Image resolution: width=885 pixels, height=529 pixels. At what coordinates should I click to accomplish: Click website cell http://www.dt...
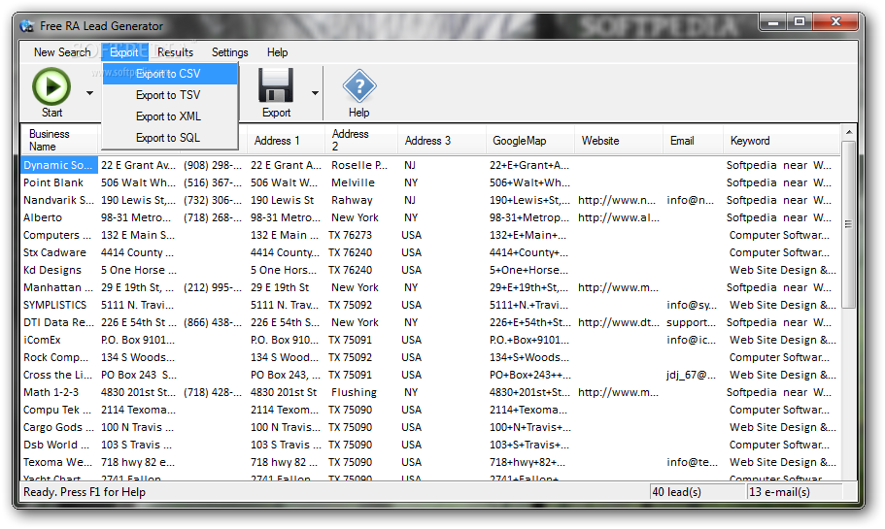click(619, 322)
